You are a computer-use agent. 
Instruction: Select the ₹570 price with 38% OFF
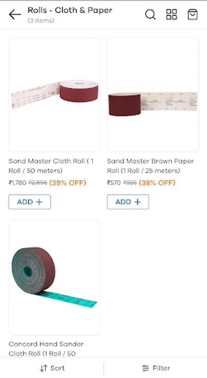[141, 183]
